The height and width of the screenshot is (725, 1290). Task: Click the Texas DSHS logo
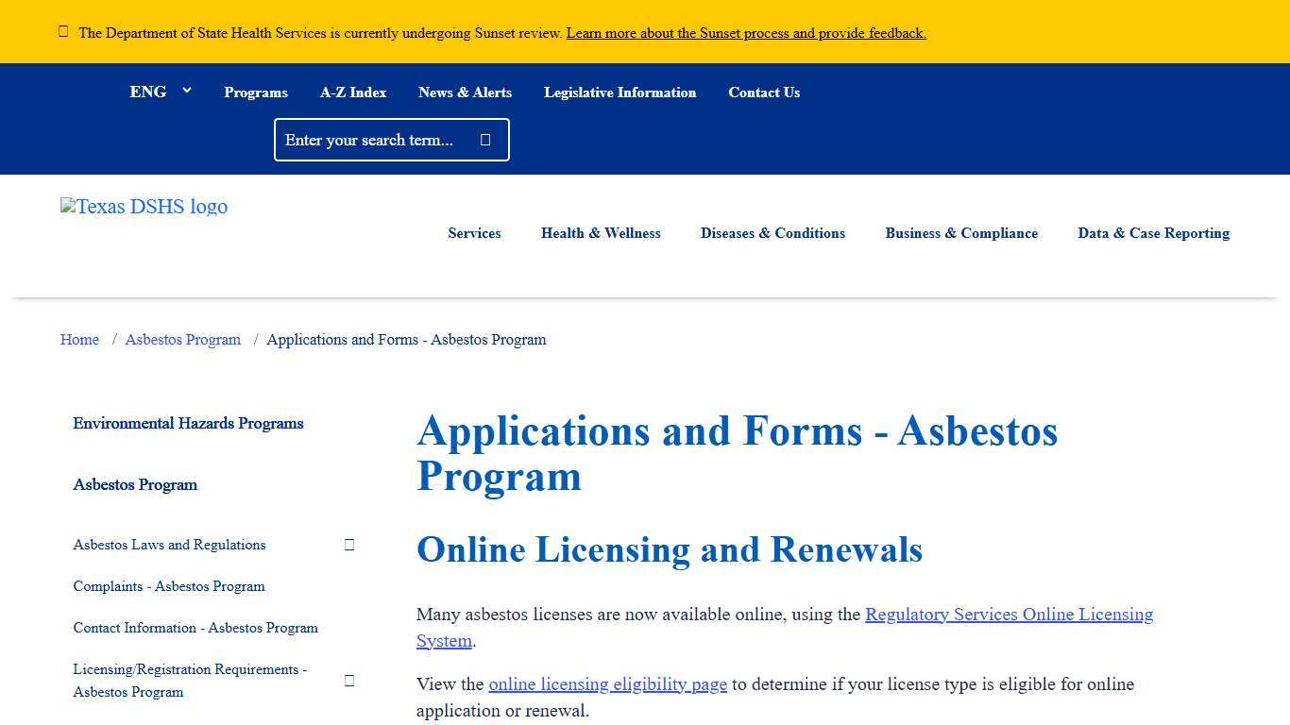tap(144, 207)
